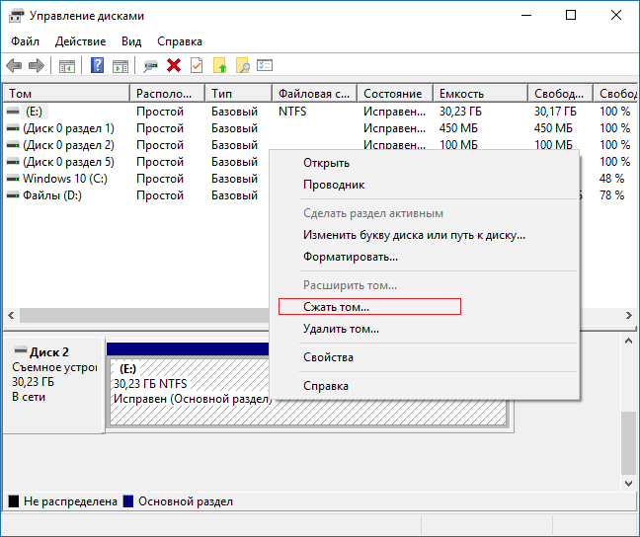
Task: Select Изменить букву диска или путь к диску
Action: pyautogui.click(x=424, y=235)
